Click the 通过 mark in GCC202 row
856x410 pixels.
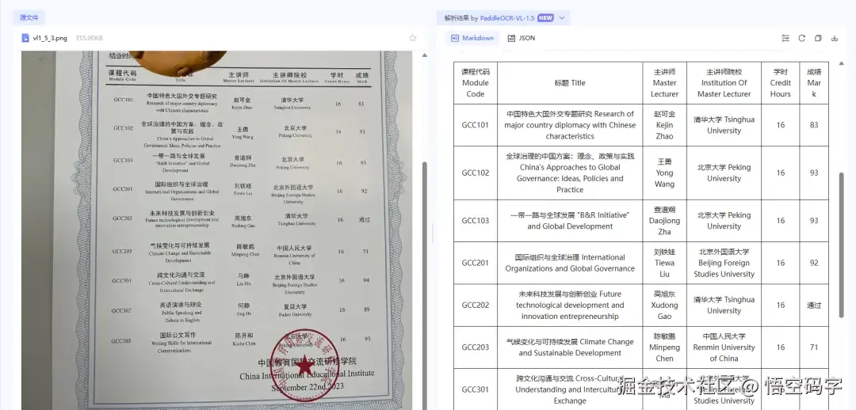814,306
